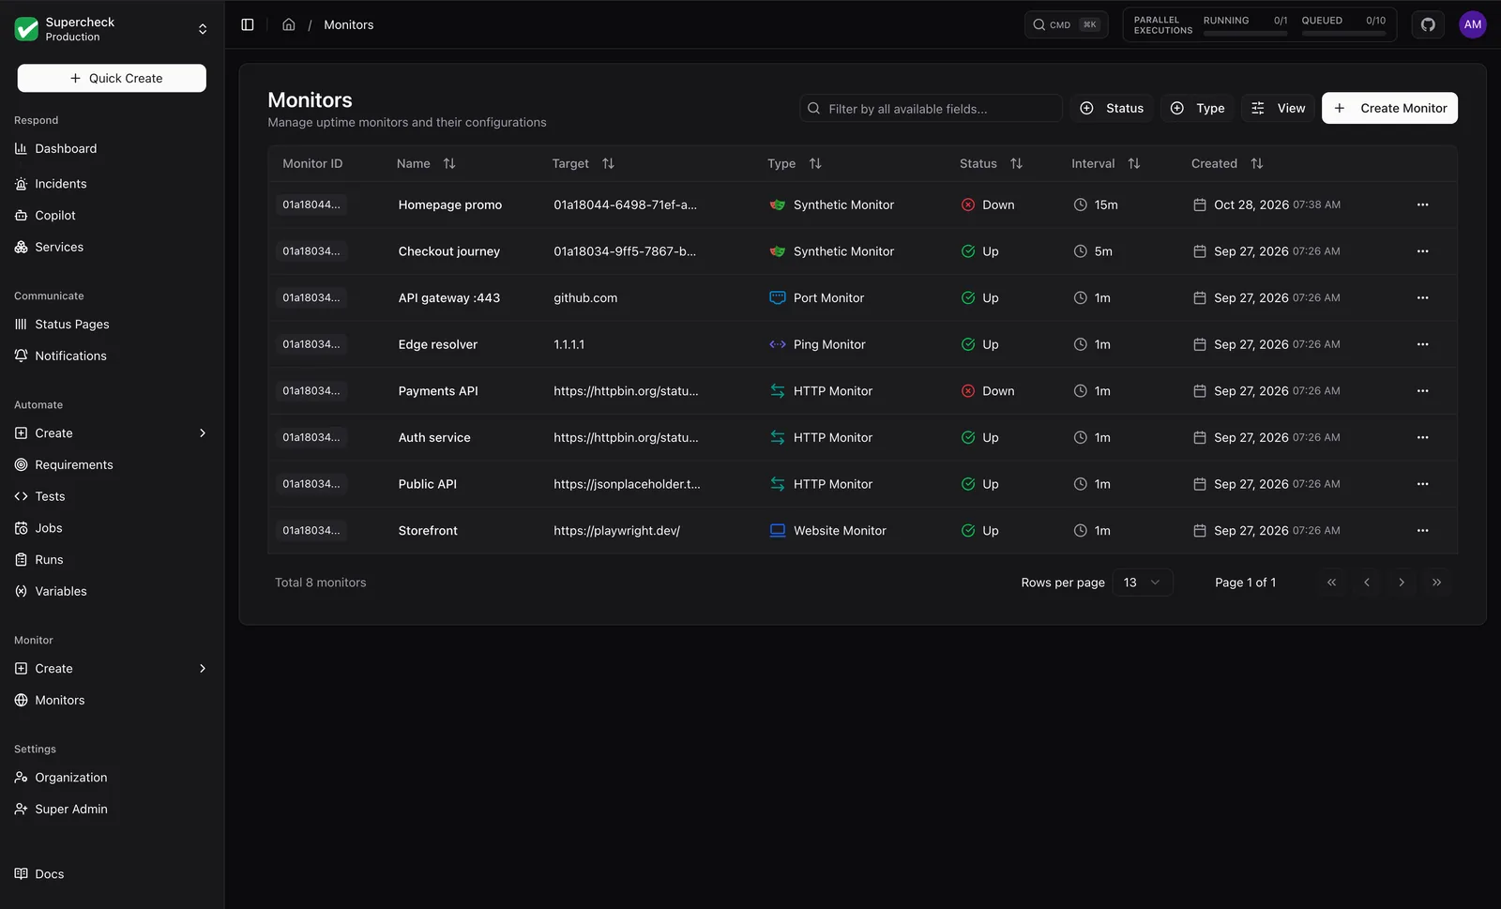The width and height of the screenshot is (1501, 909).
Task: Toggle the sidebar panel icon
Action: pyautogui.click(x=248, y=24)
